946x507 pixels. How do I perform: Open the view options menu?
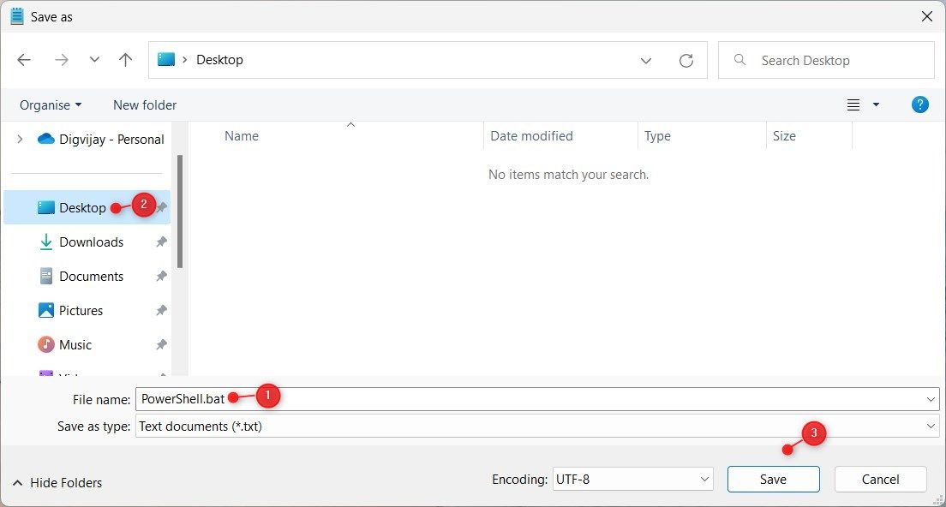pos(863,104)
